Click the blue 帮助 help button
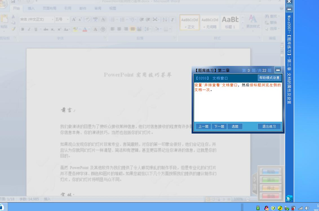The width and height of the screenshot is (319, 211). point(271,172)
